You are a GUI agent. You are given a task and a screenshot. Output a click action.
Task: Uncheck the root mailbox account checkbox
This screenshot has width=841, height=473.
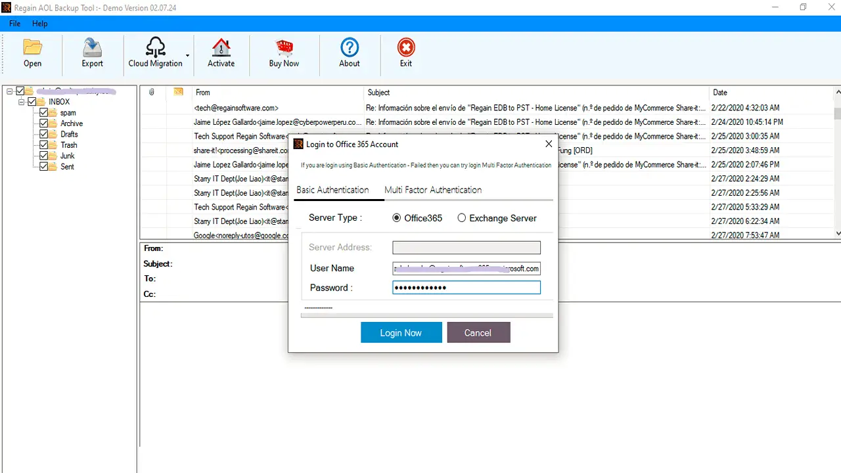click(20, 91)
